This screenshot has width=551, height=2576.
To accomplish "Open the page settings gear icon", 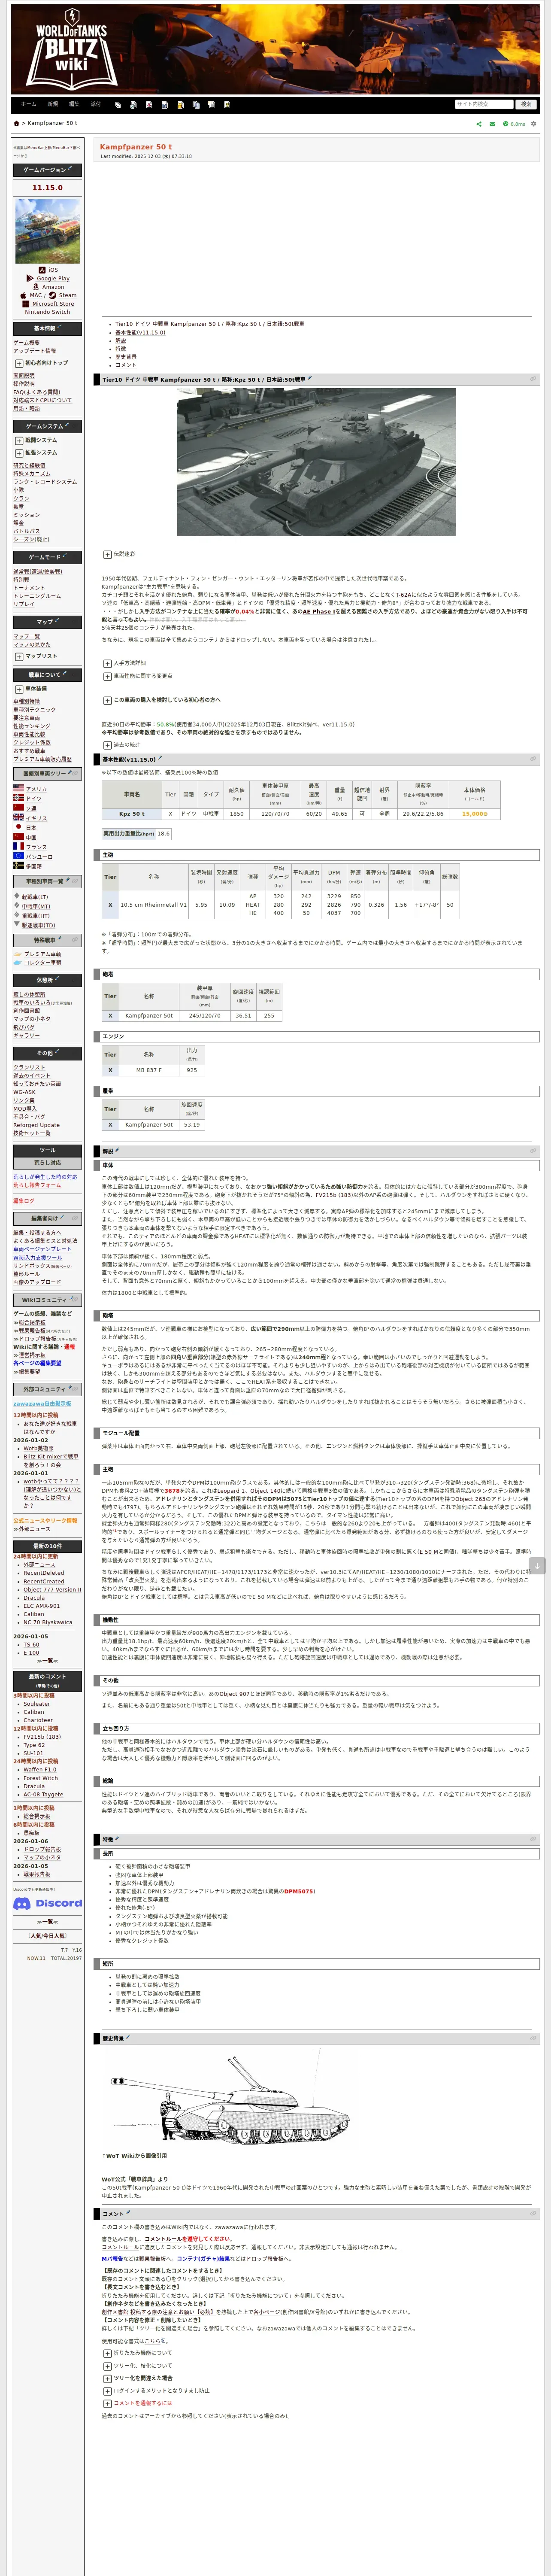I will point(534,124).
